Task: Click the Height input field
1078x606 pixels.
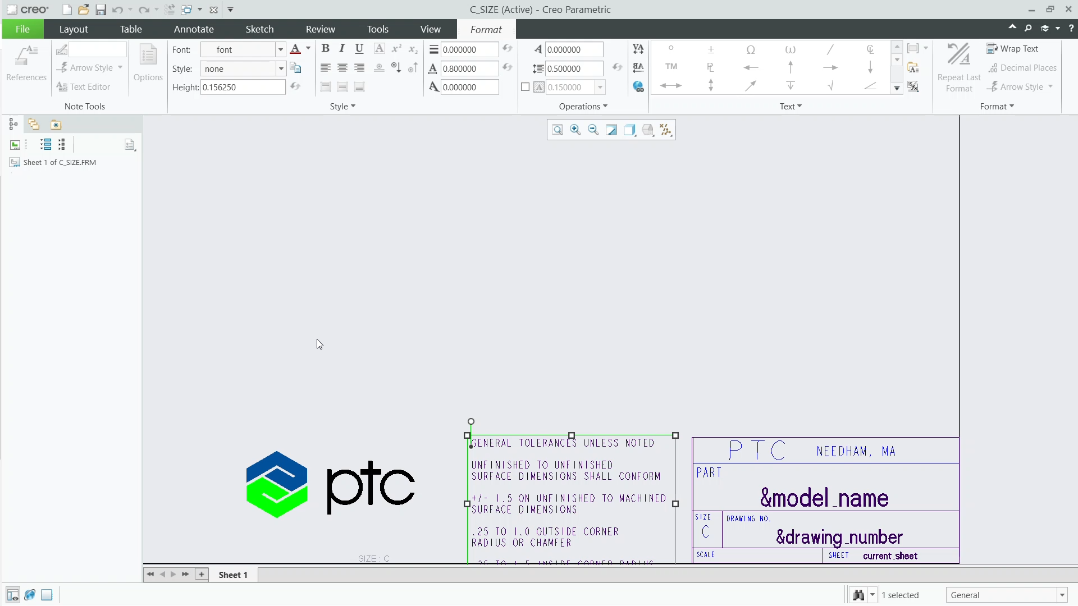Action: [x=243, y=87]
